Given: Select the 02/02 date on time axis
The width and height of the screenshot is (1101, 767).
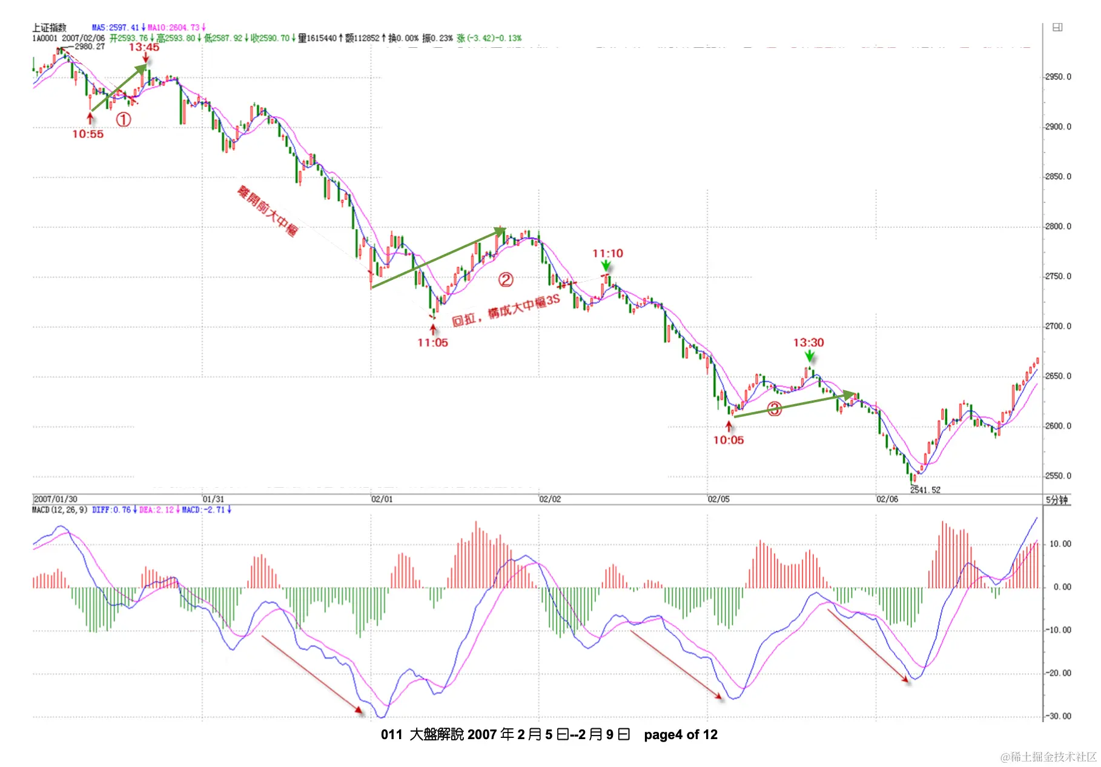Looking at the screenshot, I should (x=550, y=499).
